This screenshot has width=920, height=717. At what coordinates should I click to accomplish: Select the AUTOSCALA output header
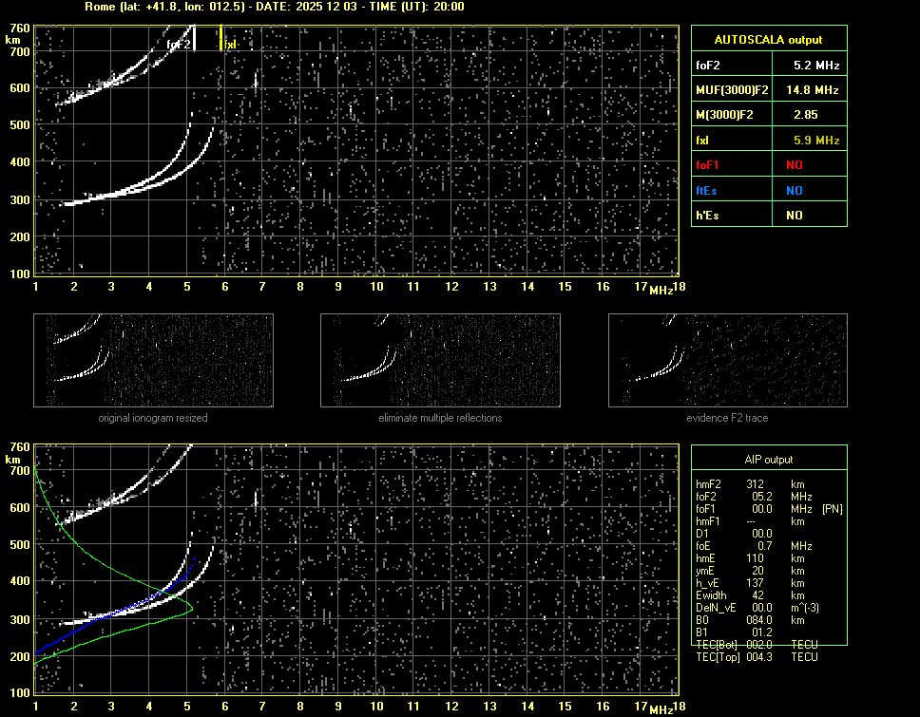(x=768, y=40)
